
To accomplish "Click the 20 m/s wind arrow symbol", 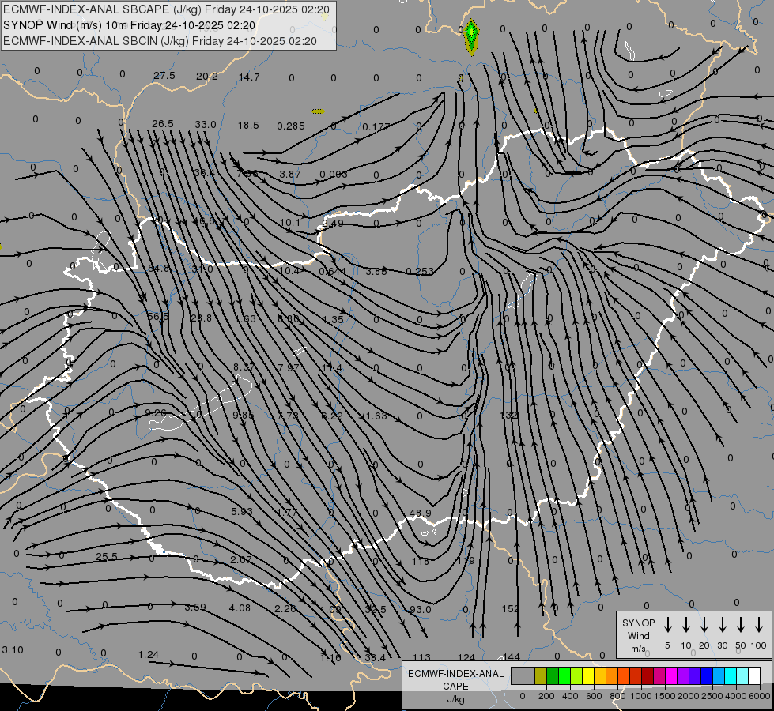I will coord(704,625).
